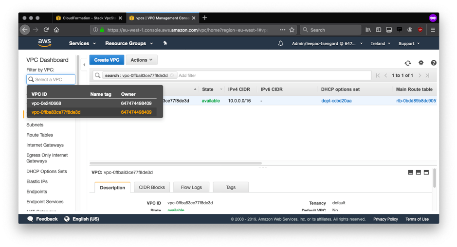Image resolution: width=457 pixels, height=247 pixels.
Task: Go to the last results page
Action: (x=427, y=75)
